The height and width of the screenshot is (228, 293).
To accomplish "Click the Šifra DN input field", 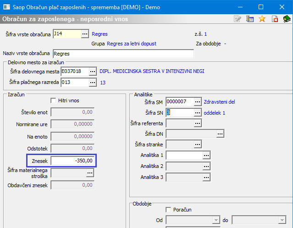I will click(x=191, y=134).
